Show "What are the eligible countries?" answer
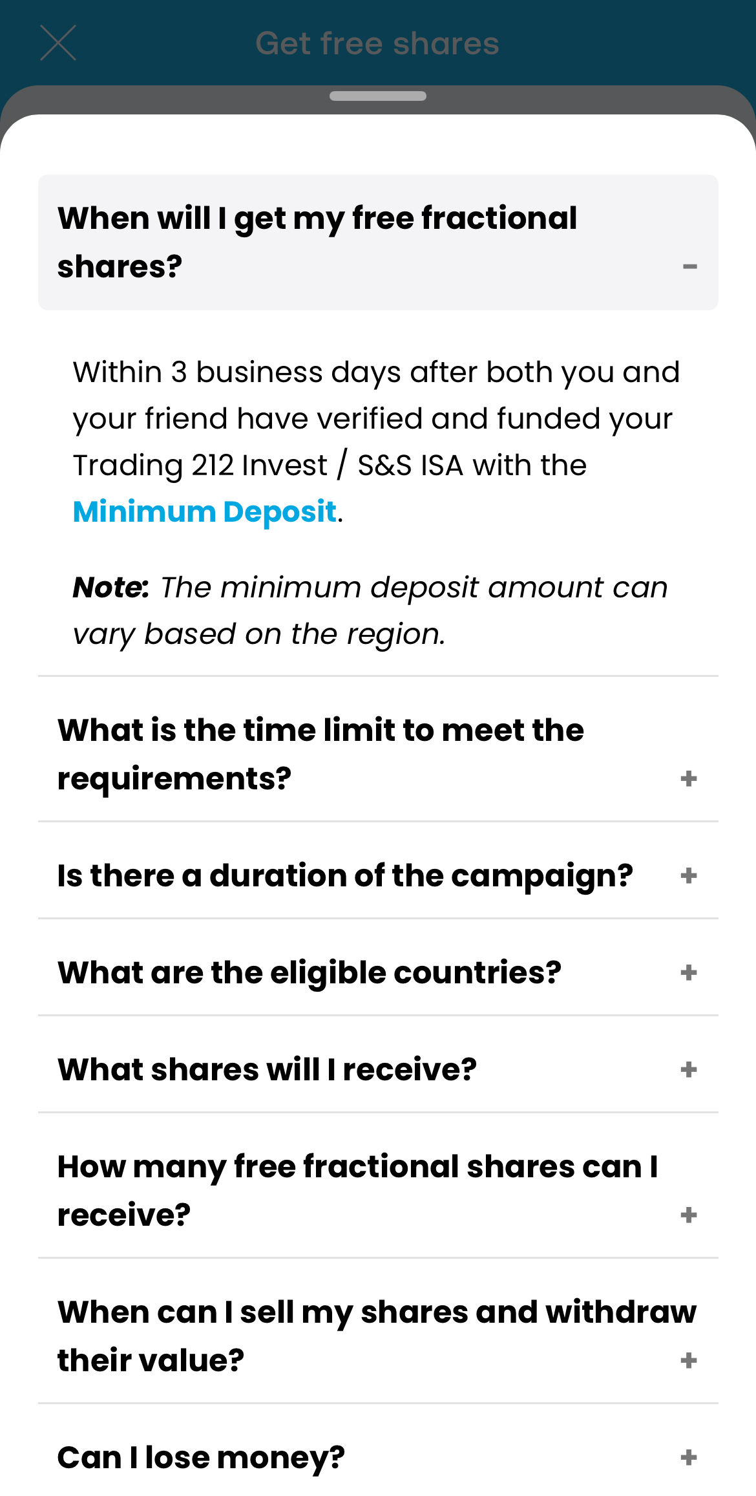 click(x=310, y=973)
